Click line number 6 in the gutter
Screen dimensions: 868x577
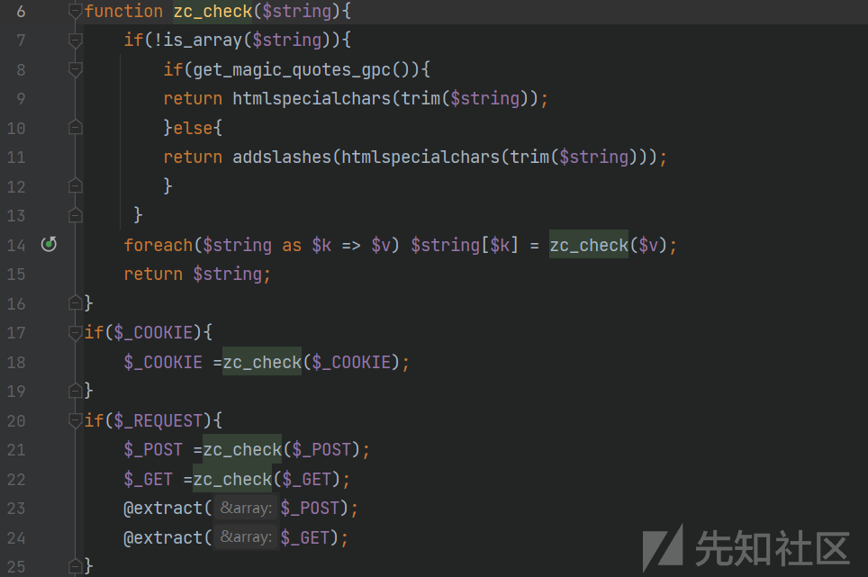click(x=21, y=11)
